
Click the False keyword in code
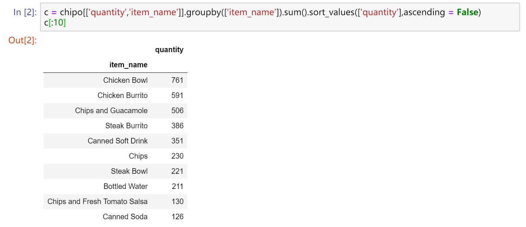pyautogui.click(x=467, y=12)
